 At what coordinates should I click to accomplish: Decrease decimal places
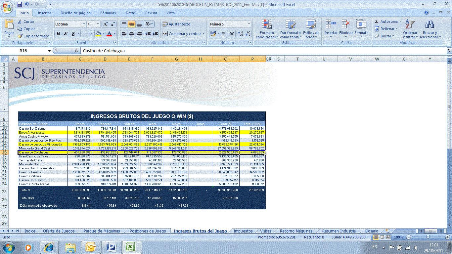click(x=248, y=34)
